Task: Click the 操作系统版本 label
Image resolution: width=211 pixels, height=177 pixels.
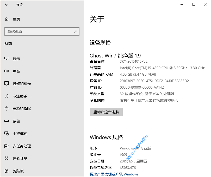Action: click(x=101, y=168)
